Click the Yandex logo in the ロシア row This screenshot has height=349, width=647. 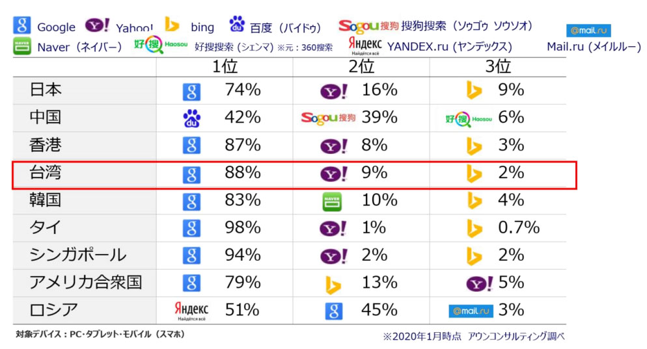[191, 311]
